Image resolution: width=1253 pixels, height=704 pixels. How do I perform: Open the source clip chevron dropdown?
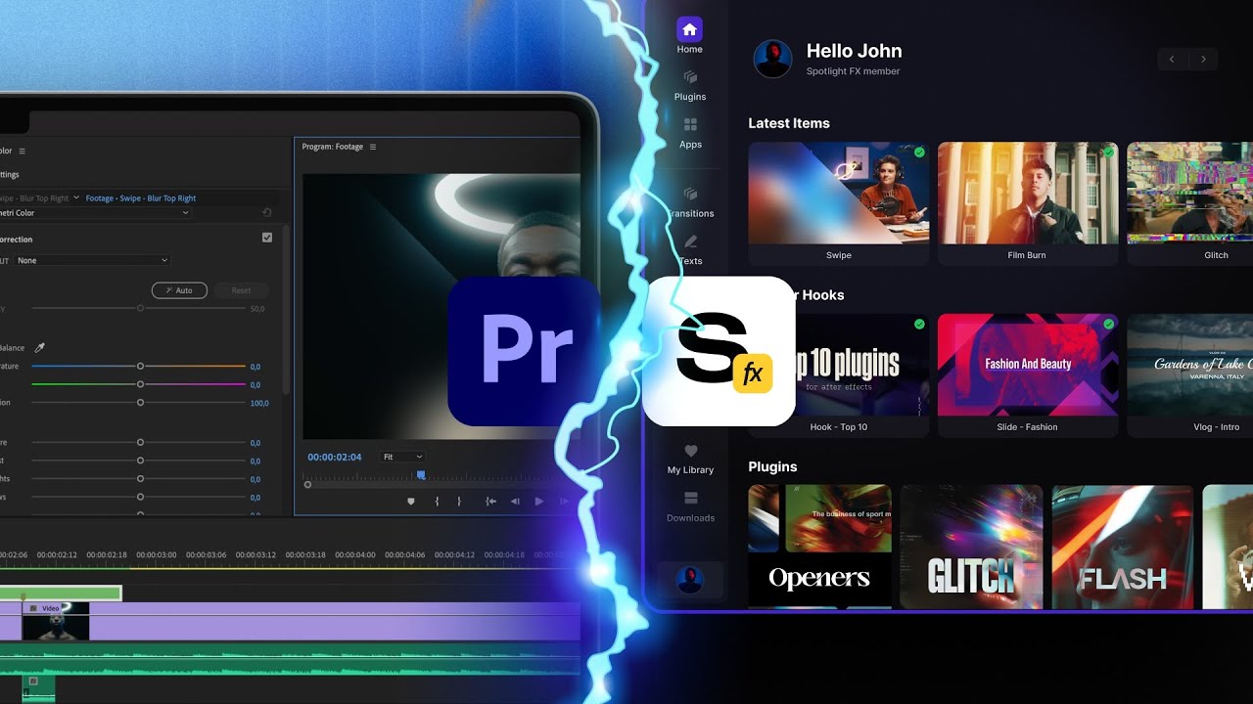point(76,198)
